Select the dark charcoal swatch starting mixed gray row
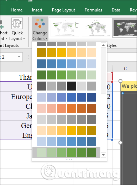 (x=41, y=86)
